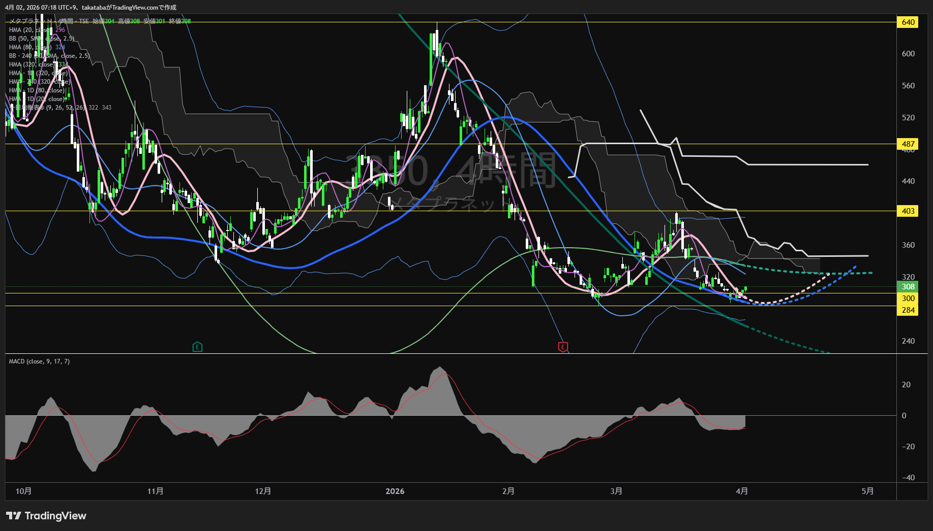The image size is (933, 531).
Task: Select the BB · 240 indicator legend
Action: (x=48, y=56)
